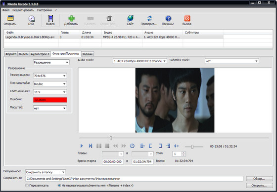Image resolution: width=277 pixels, height=192 pixels.
Task: Open the DVD disc source icon
Action: (x=31, y=19)
